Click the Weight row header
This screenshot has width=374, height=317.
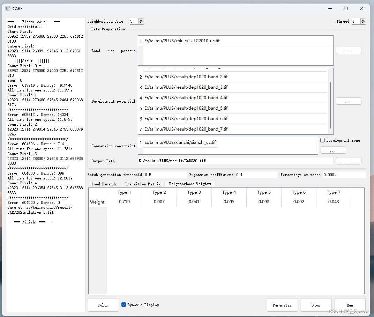[97, 202]
